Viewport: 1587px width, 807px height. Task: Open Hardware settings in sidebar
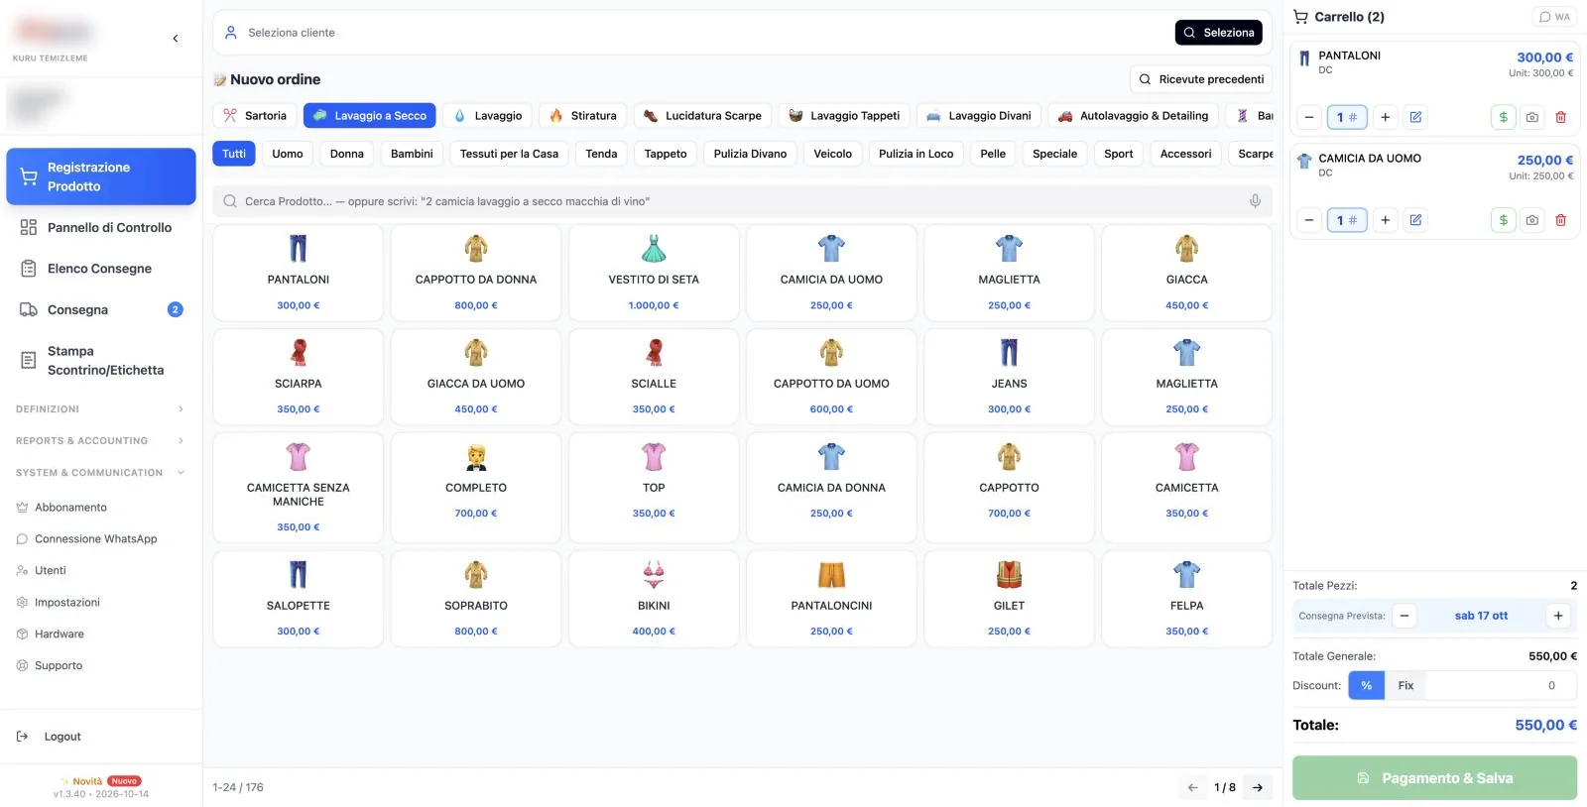tap(60, 634)
